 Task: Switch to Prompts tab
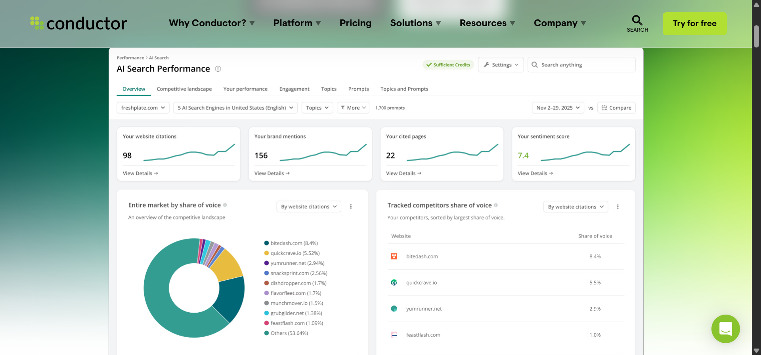pos(359,89)
